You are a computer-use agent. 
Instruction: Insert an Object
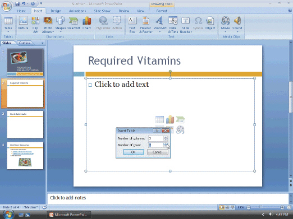pos(210,24)
